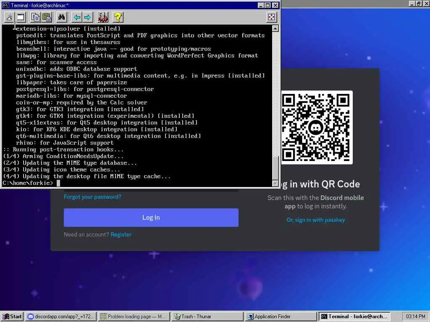Click the new window icon in Terminal toolbar
The image size is (430, 322).
pos(21,17)
